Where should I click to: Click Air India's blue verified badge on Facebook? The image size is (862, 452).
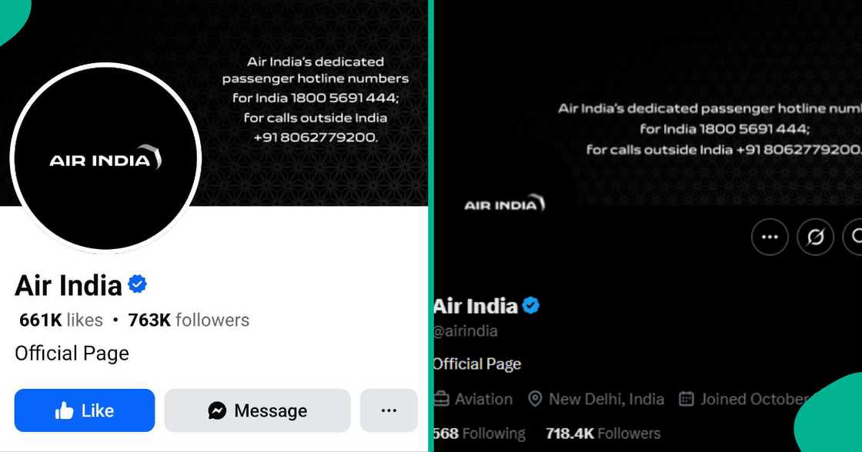(135, 284)
